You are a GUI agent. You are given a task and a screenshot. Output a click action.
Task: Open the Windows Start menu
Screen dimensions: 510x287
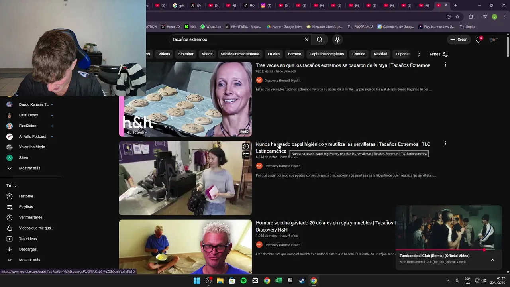[x=196, y=281]
